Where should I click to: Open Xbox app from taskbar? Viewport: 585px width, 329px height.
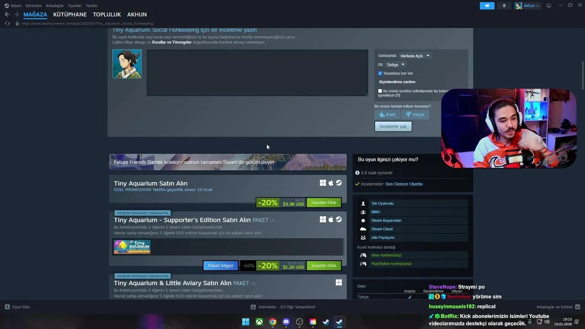coord(259,322)
